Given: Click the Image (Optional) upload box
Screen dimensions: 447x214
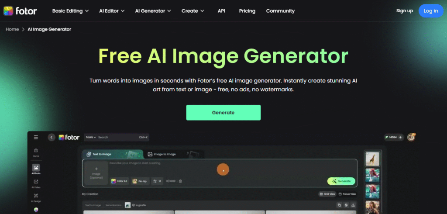Looking at the screenshot, I should (x=96, y=173).
